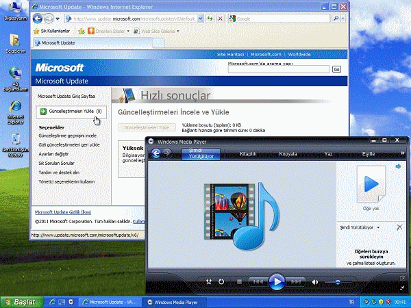411x308 pixels.
Task: Expand the hidden tabs chevron in Media Player
Action: 402,153
